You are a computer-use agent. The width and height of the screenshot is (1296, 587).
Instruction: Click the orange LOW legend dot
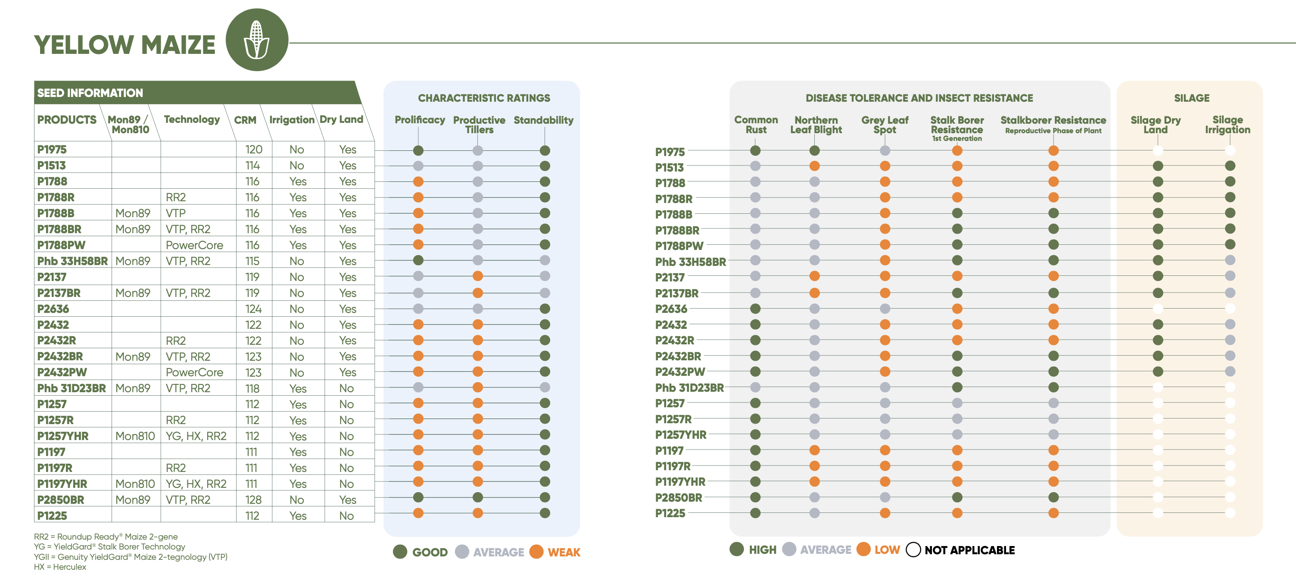click(x=863, y=549)
